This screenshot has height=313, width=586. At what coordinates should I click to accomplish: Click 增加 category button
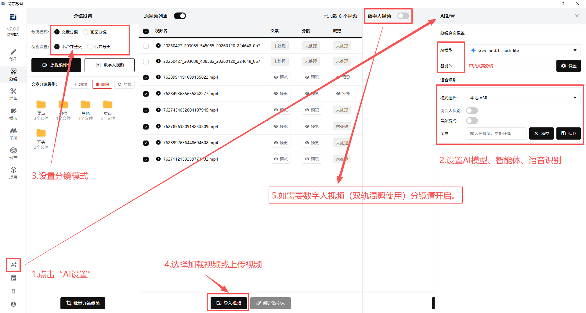[80, 84]
